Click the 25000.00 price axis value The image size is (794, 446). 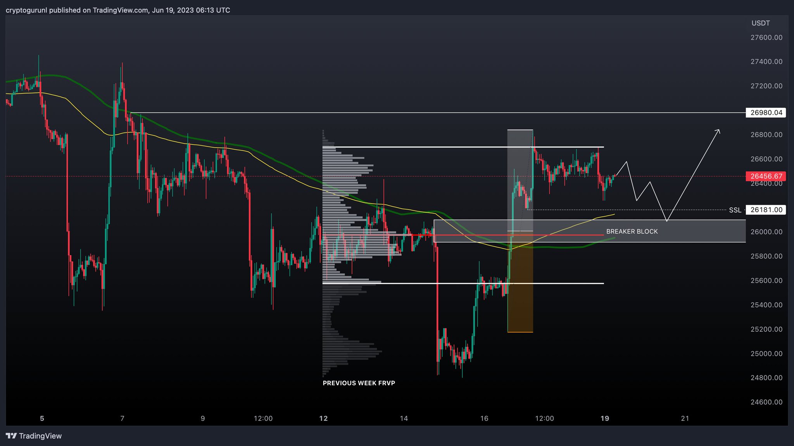(x=766, y=354)
